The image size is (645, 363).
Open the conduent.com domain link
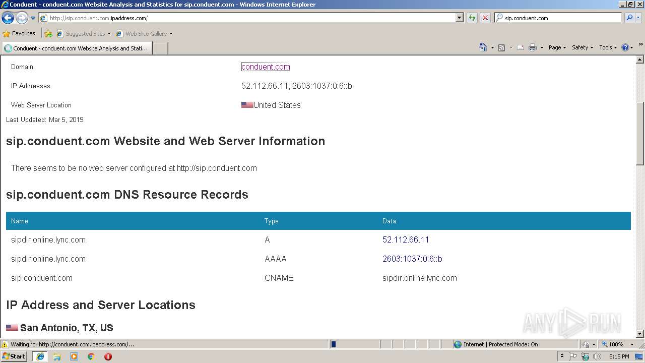[266, 67]
